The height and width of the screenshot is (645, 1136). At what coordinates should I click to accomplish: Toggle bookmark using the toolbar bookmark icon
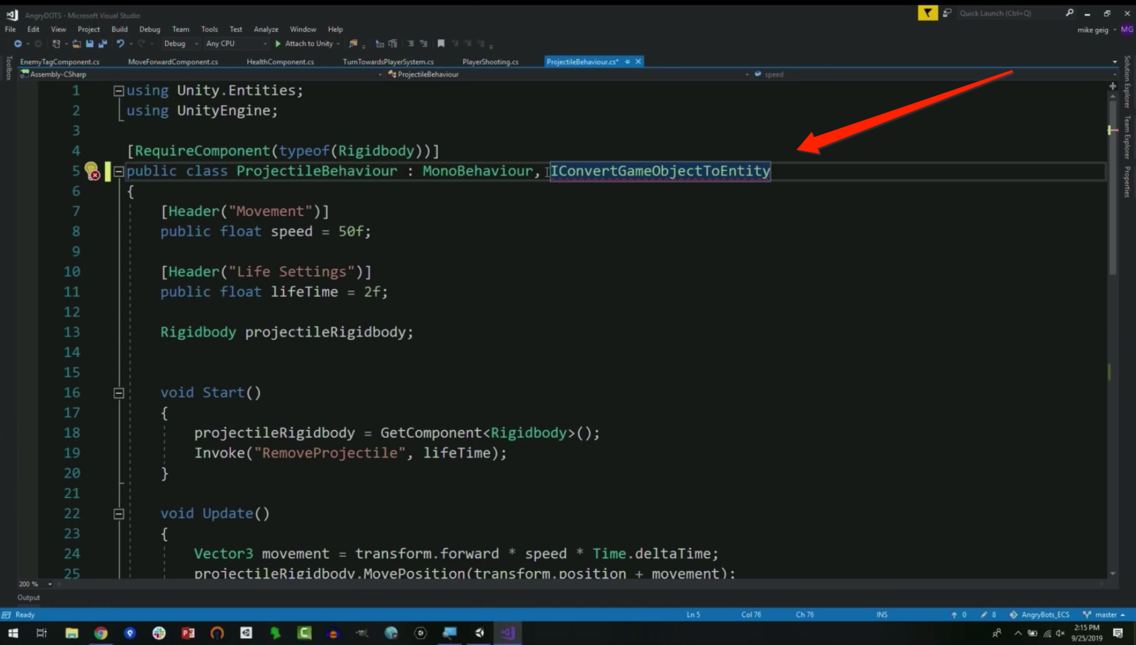click(x=441, y=44)
